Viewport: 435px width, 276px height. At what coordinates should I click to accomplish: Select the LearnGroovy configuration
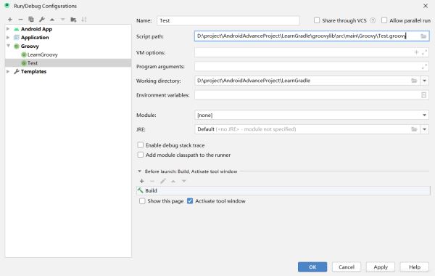[43, 54]
